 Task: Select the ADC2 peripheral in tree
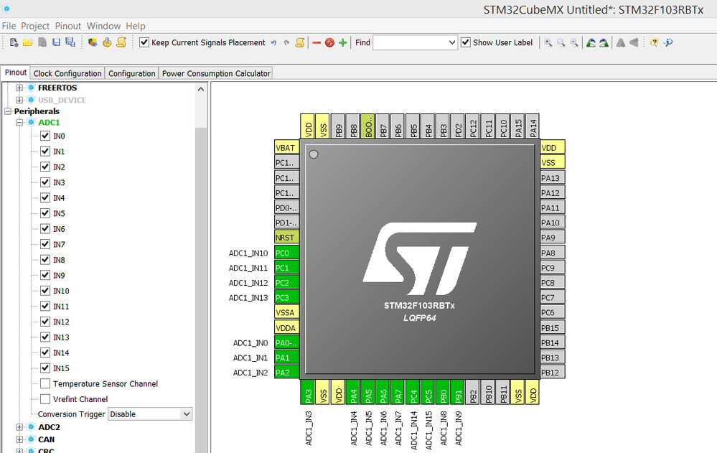[50, 427]
